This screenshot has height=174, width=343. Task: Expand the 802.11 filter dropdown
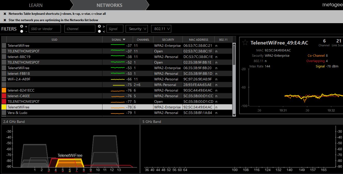coord(161,29)
